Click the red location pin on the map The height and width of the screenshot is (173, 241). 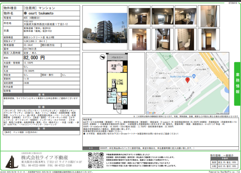click(x=188, y=80)
